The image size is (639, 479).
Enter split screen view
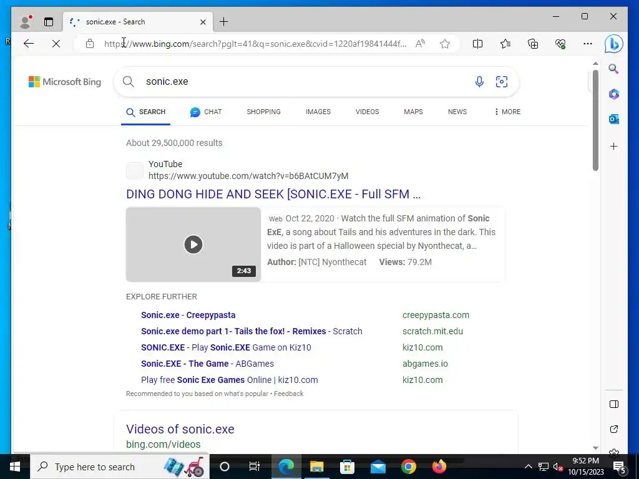(477, 44)
